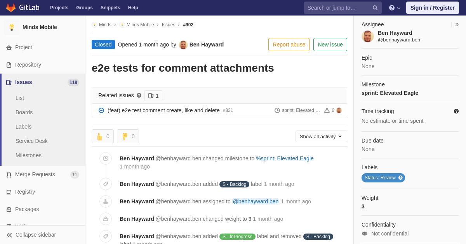Click the Collapse sidebar double-chevron icon
The height and width of the screenshot is (244, 466).
pyautogui.click(x=9, y=235)
